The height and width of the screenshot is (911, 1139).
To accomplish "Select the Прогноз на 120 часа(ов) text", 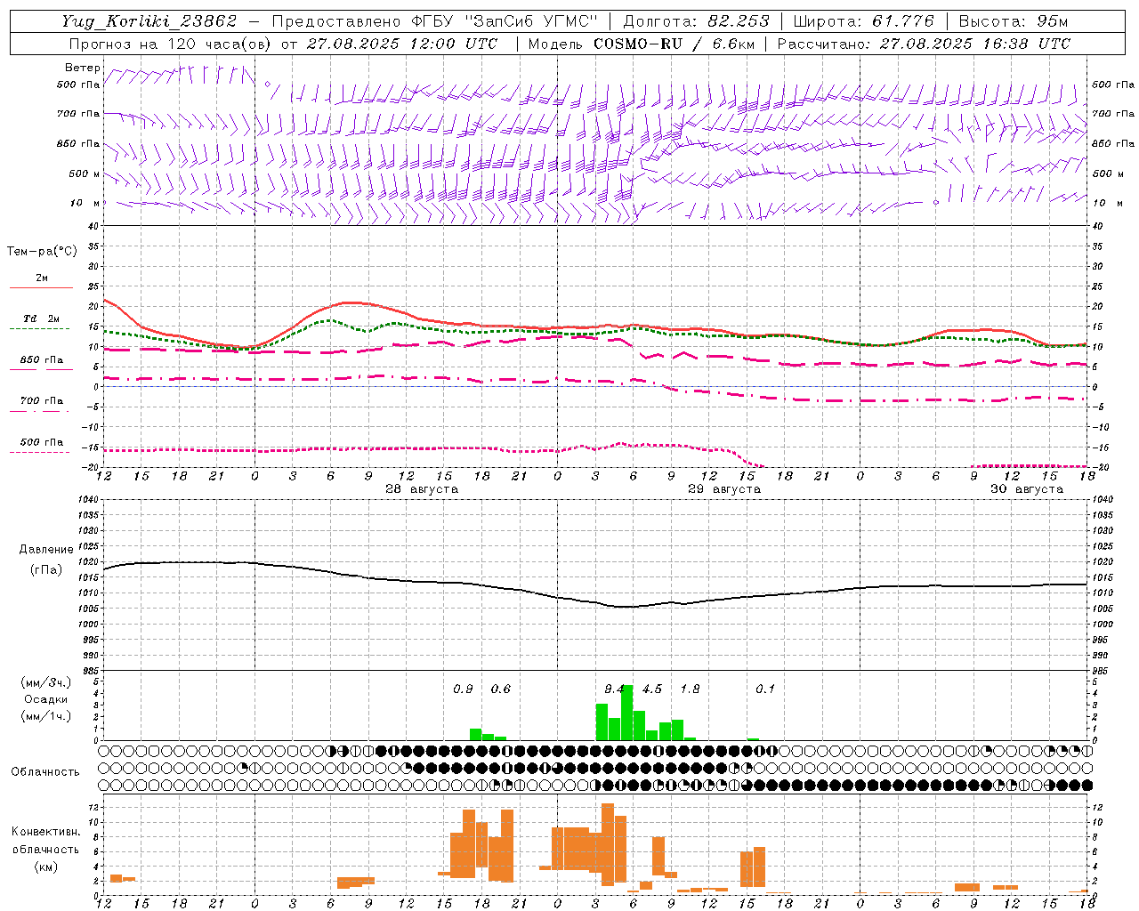I will 171,44.
